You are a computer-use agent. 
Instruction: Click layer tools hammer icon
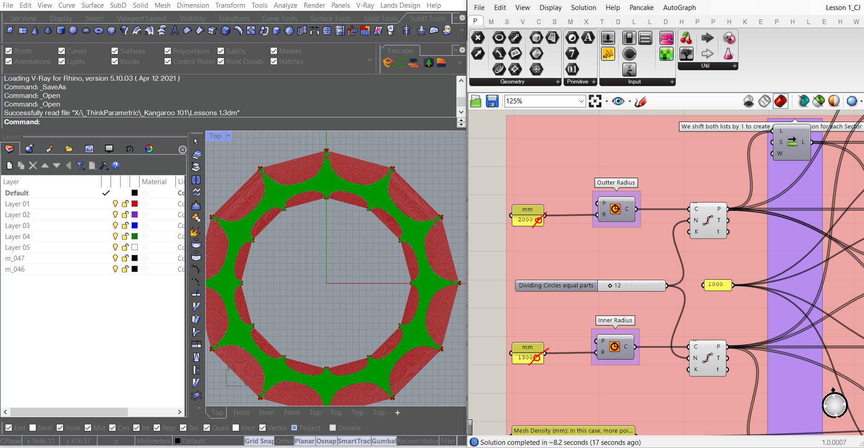[104, 166]
